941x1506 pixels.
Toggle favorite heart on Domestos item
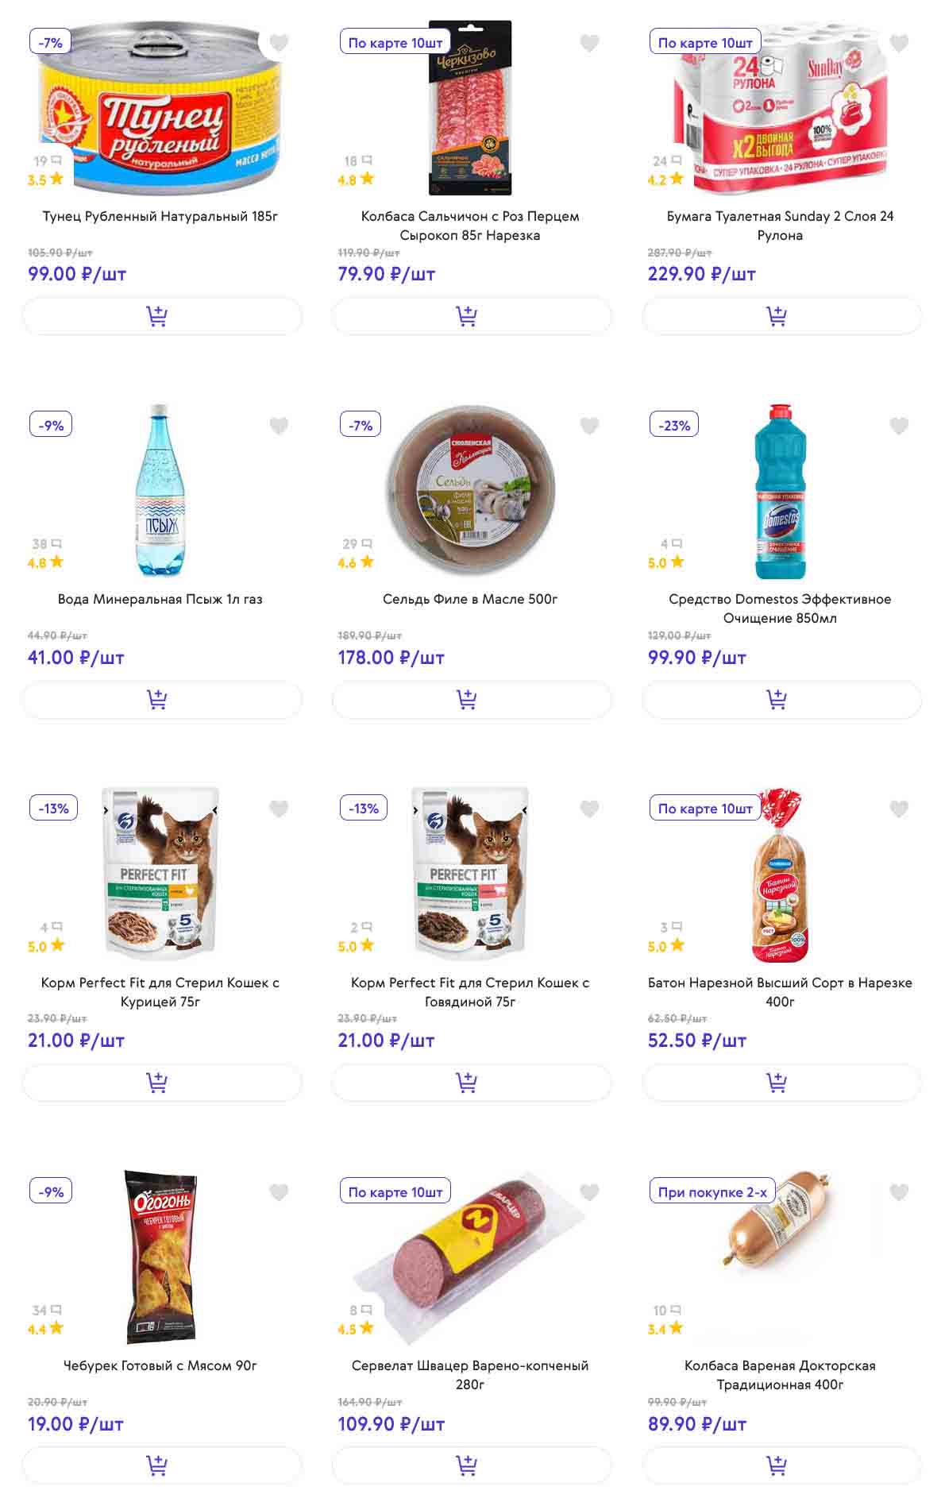[899, 427]
